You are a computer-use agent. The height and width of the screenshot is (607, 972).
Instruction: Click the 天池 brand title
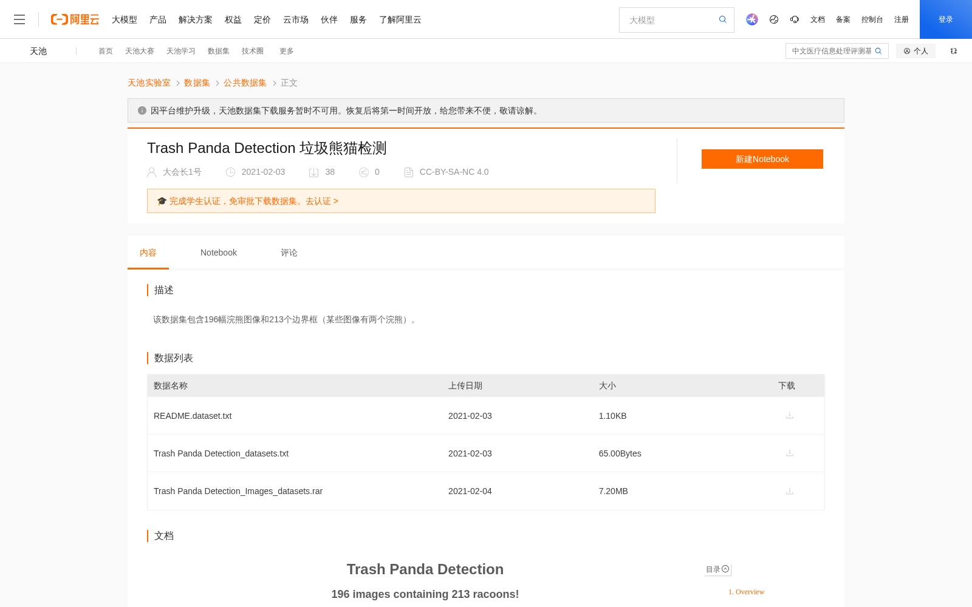coord(38,51)
